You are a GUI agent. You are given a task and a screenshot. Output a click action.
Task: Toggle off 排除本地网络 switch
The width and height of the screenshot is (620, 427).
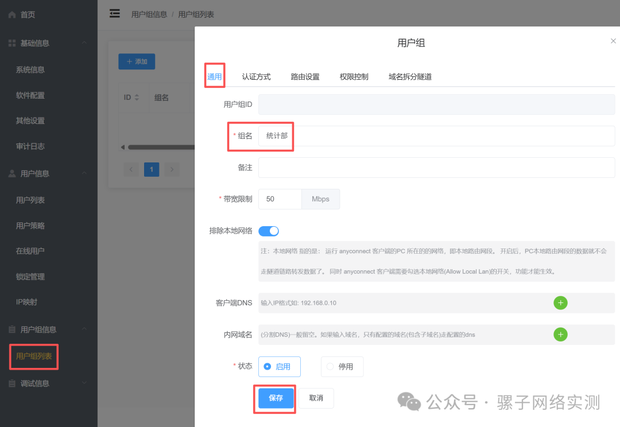click(x=268, y=231)
